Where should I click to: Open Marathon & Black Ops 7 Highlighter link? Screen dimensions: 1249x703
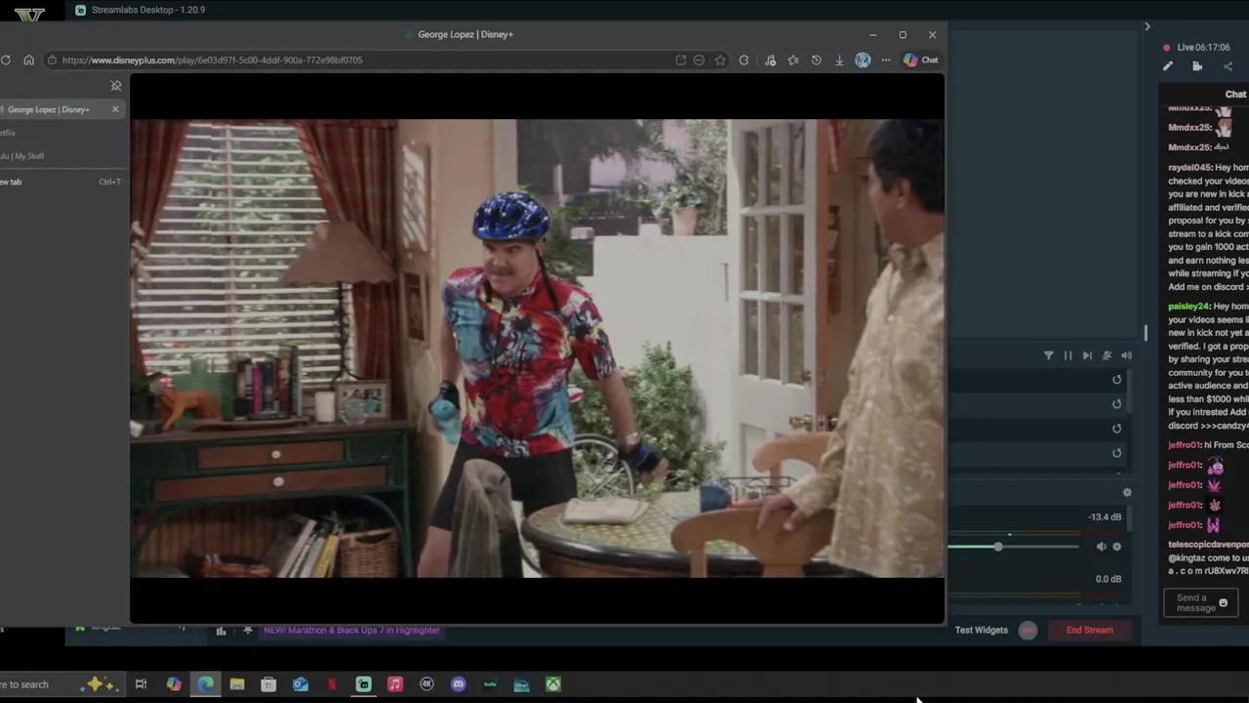(x=351, y=631)
